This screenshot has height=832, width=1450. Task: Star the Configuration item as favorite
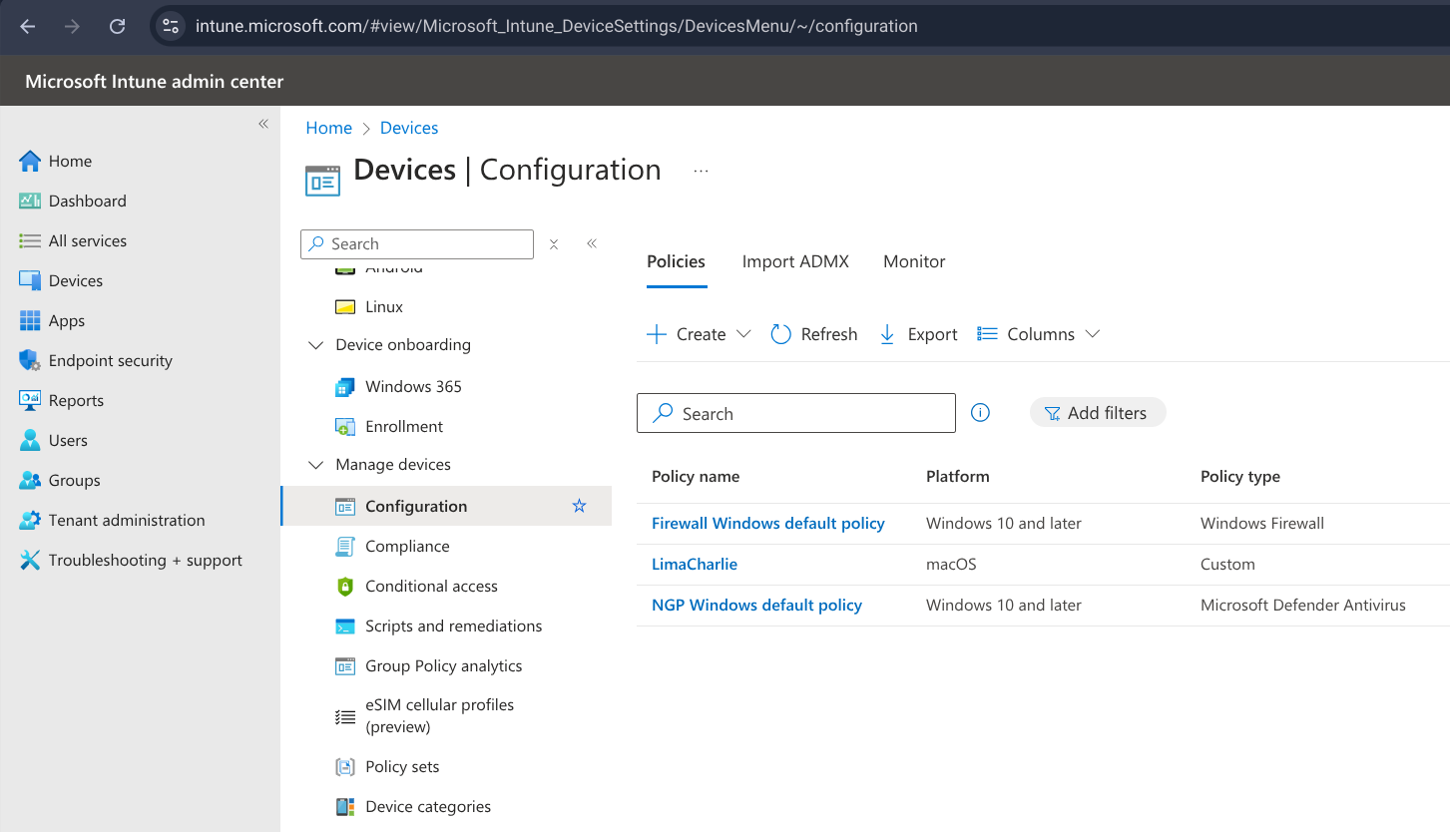pyautogui.click(x=579, y=506)
